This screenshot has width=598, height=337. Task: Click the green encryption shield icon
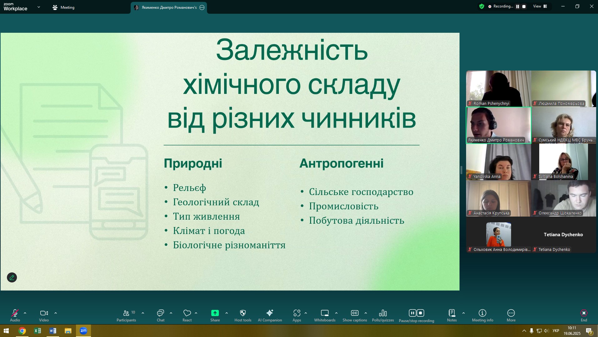(482, 6)
